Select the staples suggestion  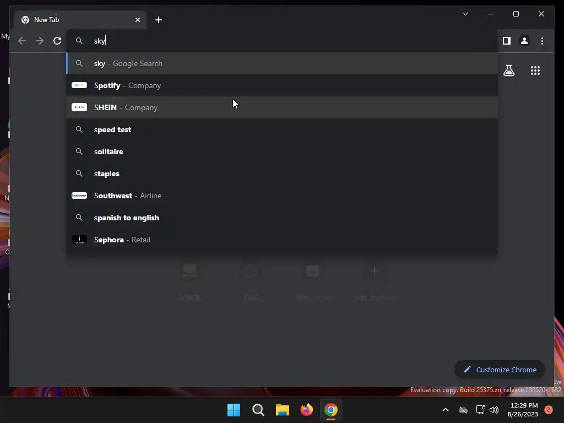click(x=283, y=173)
